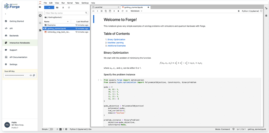269x133 pixels.
Task: Open the Profile link under Pablo
Action: (x=15, y=128)
